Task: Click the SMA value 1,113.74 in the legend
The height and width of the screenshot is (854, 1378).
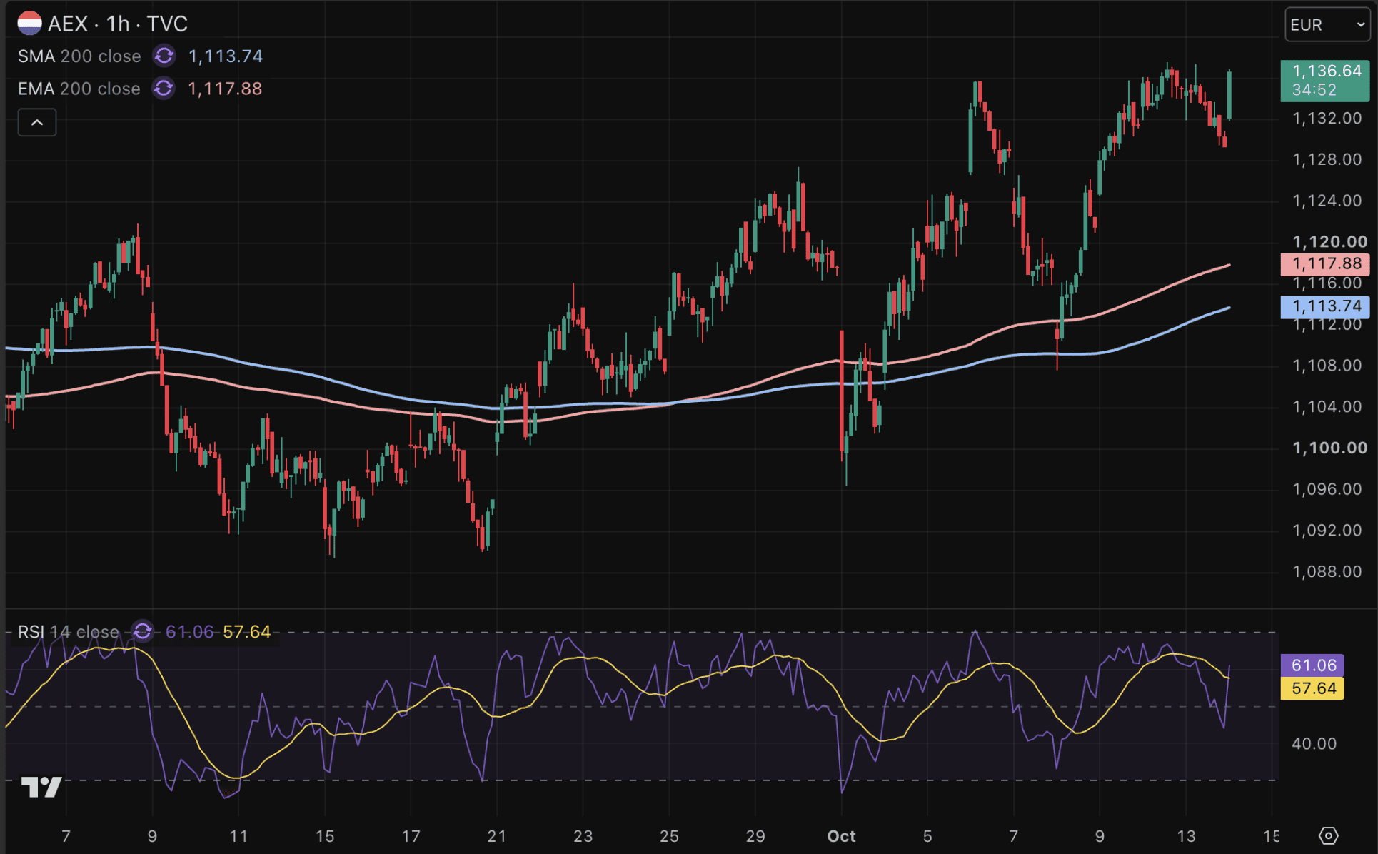Action: 226,56
